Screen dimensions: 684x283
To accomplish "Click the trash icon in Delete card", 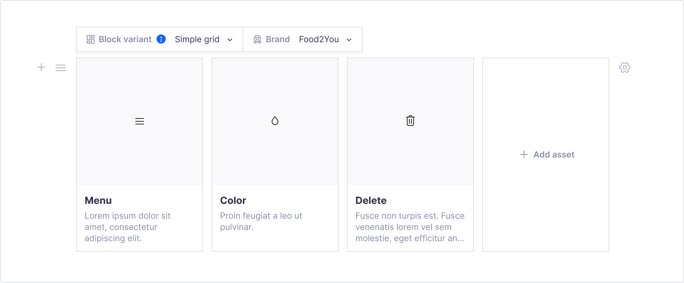I will pos(410,121).
